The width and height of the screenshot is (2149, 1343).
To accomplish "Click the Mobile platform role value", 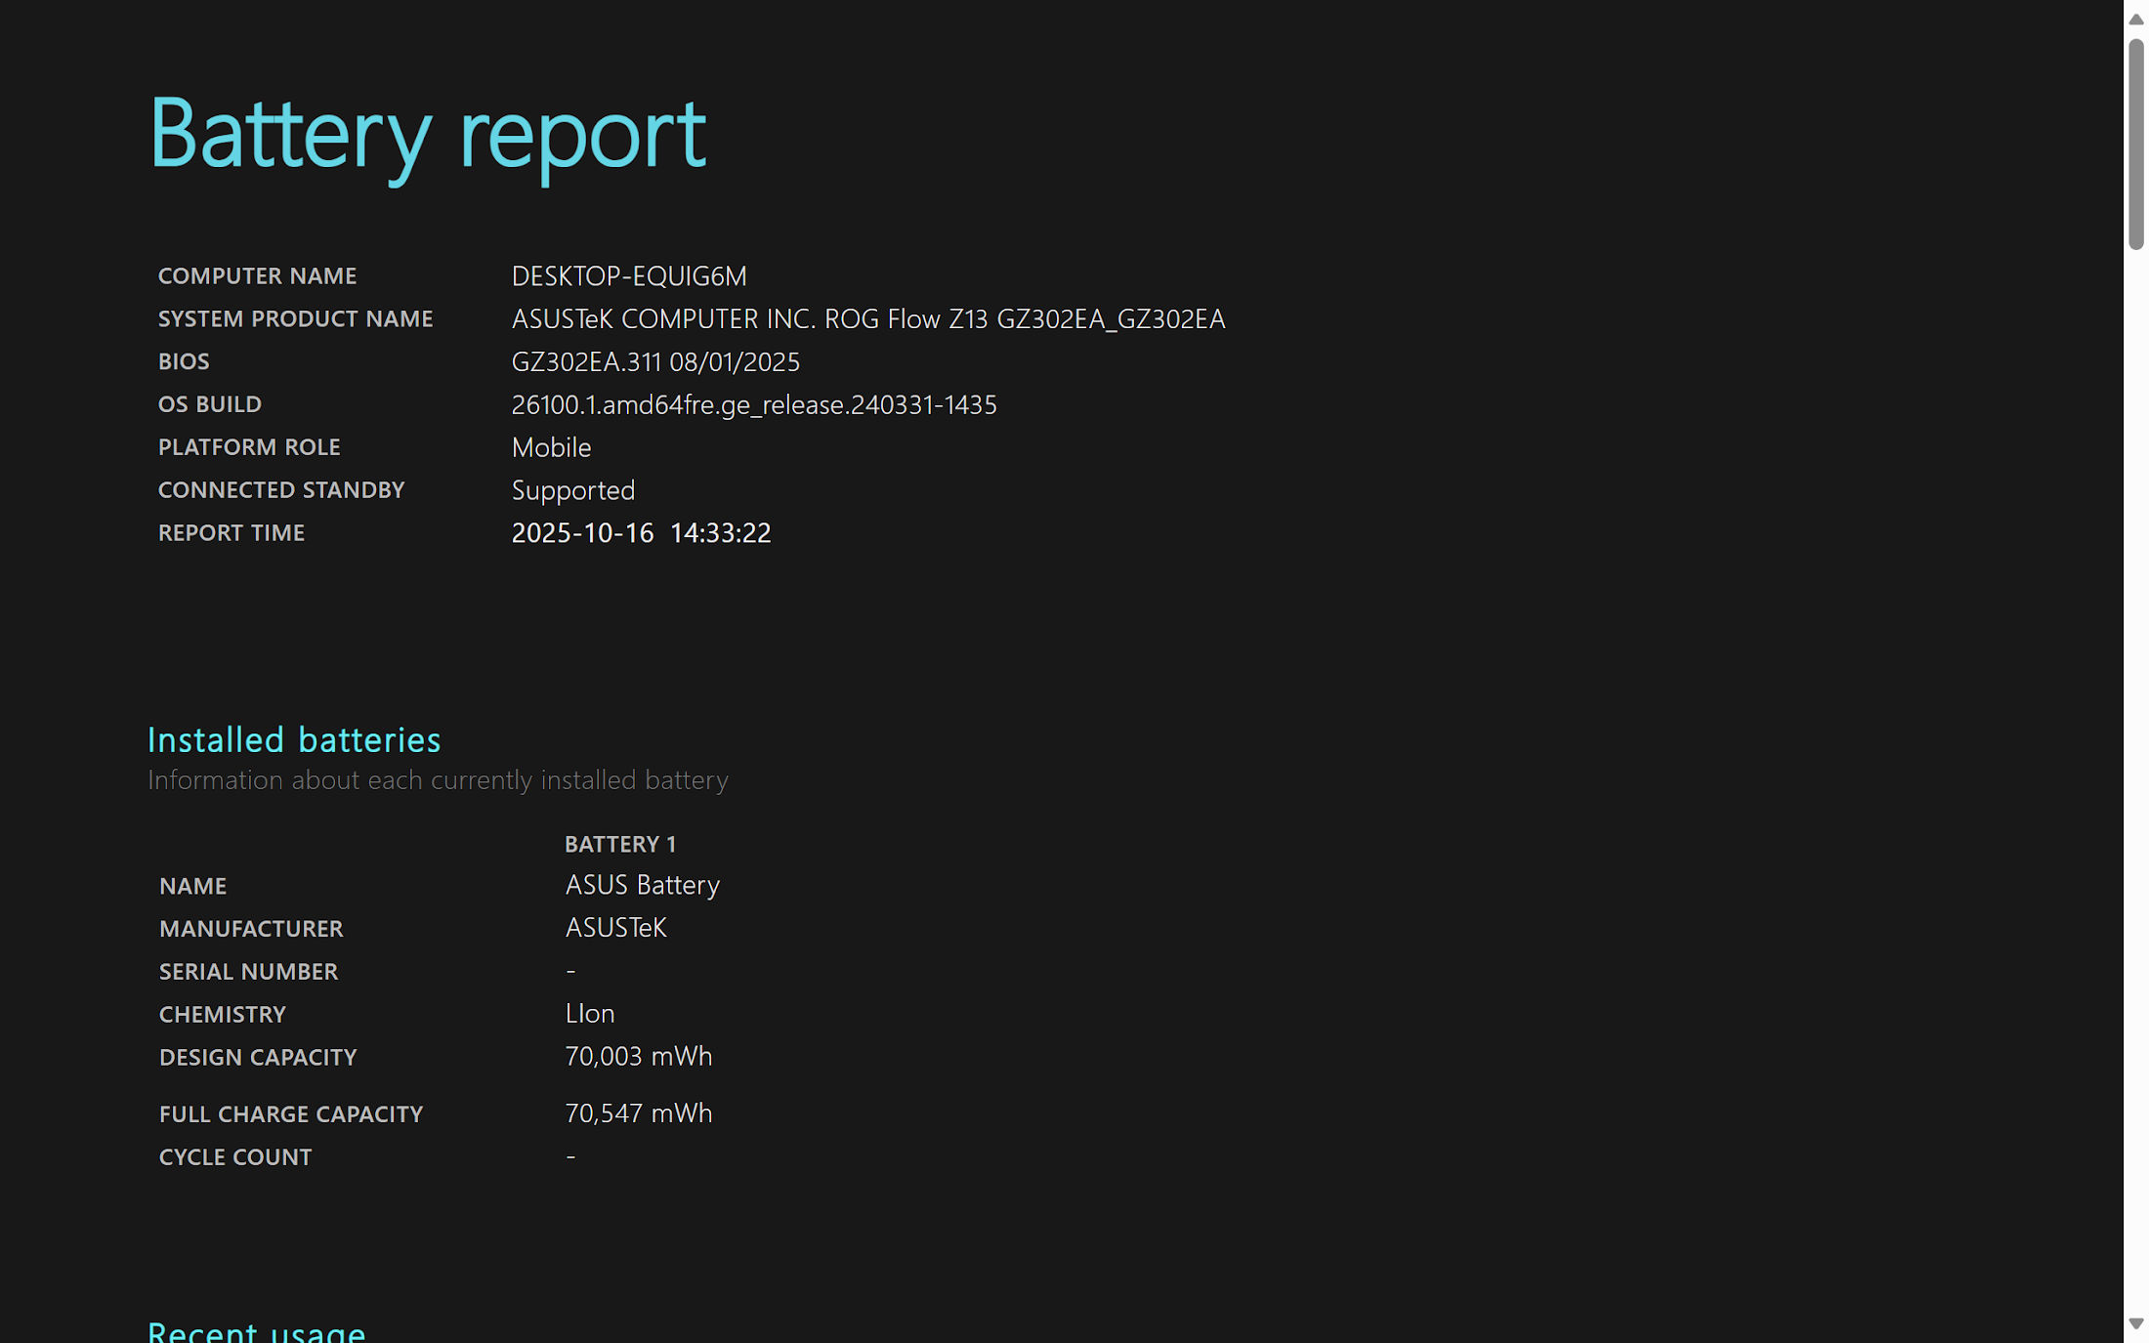I will [551, 448].
